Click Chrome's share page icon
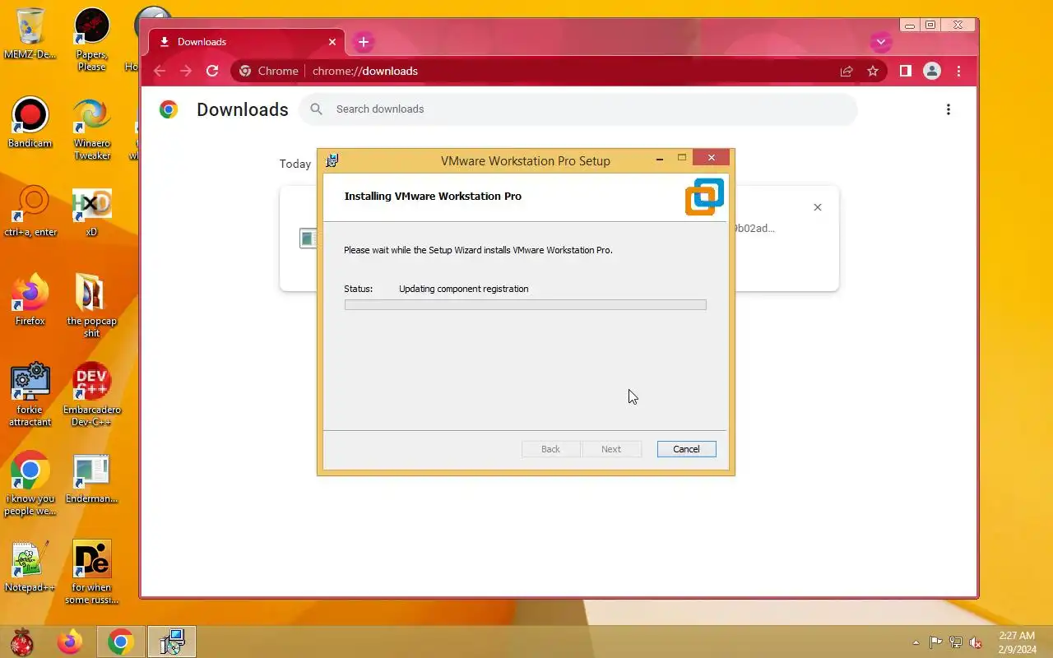The height and width of the screenshot is (658, 1053). click(847, 71)
